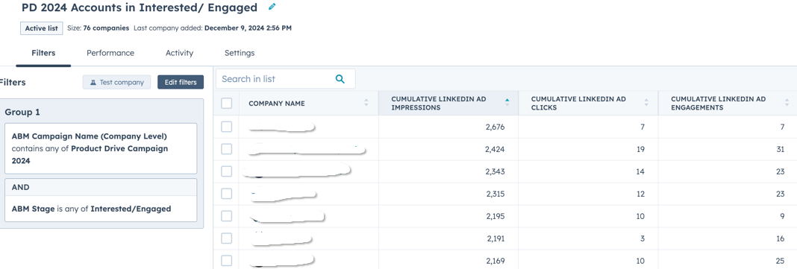Click the last company added date text
Screen dimensions: 797x269
(213, 28)
